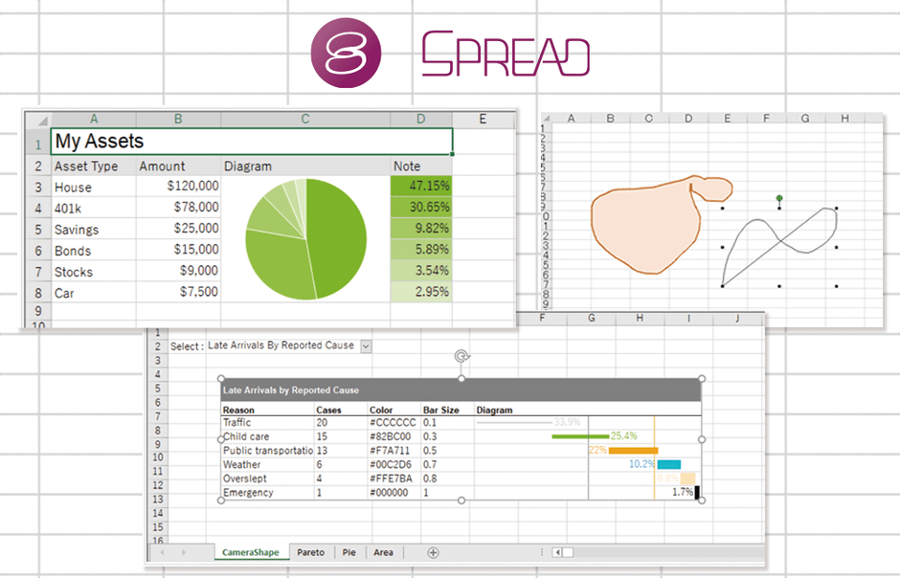This screenshot has height=578, width=900.
Task: Click the Child care reason cell
Action: (x=267, y=436)
